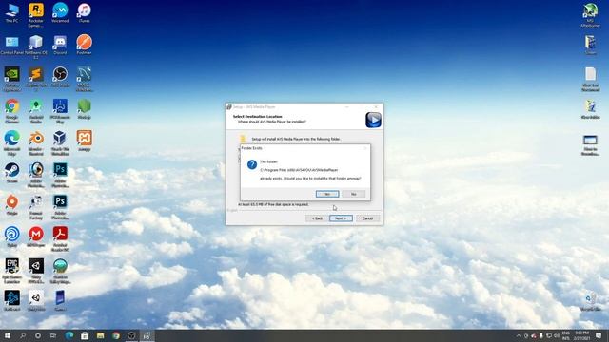This screenshot has height=342, width=609.
Task: Open Steam desktop shortcut
Action: tap(11, 173)
